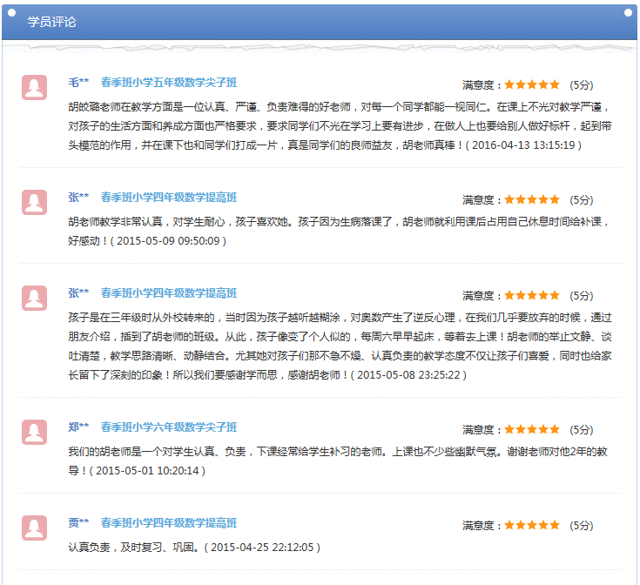640x585 pixels.
Task: Click the star rating on 郑** review
Action: click(532, 429)
